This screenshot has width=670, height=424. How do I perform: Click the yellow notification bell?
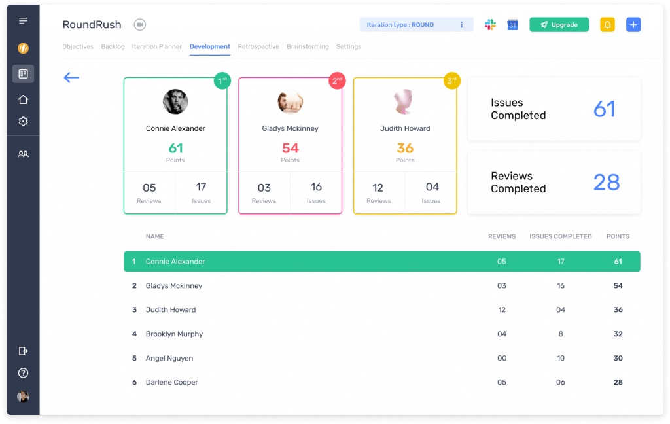pyautogui.click(x=607, y=24)
